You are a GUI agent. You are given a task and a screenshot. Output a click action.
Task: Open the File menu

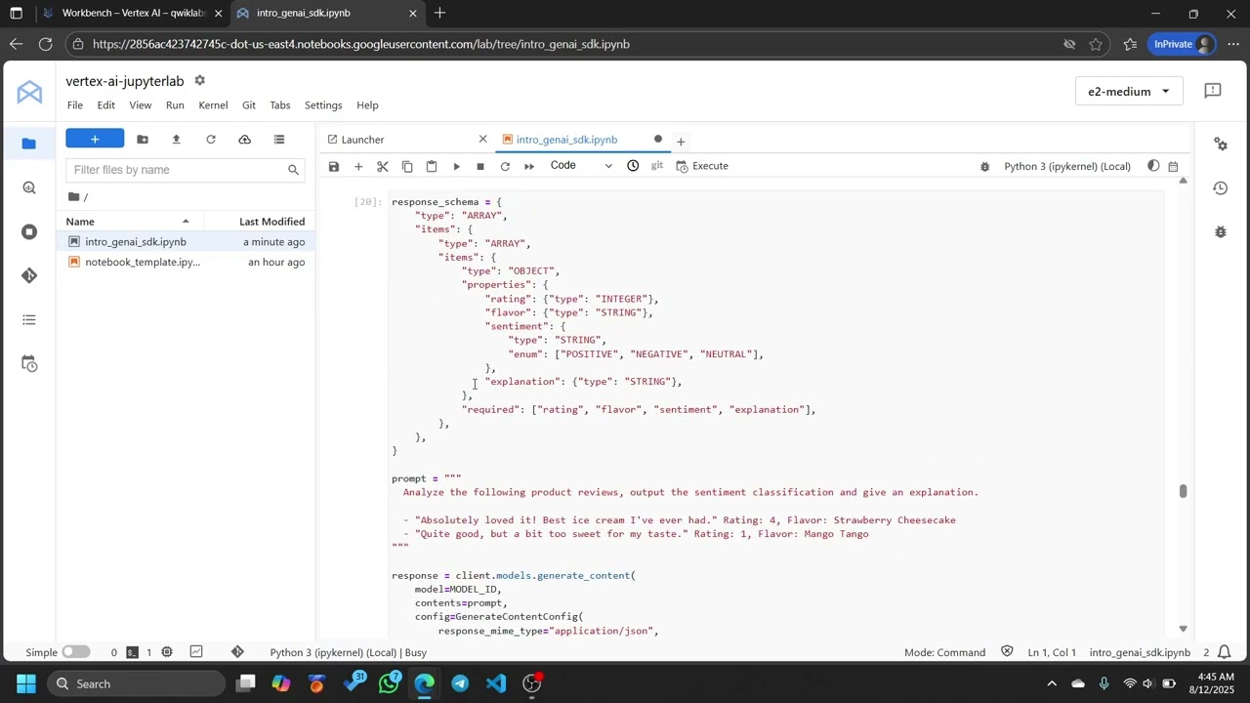pyautogui.click(x=75, y=105)
